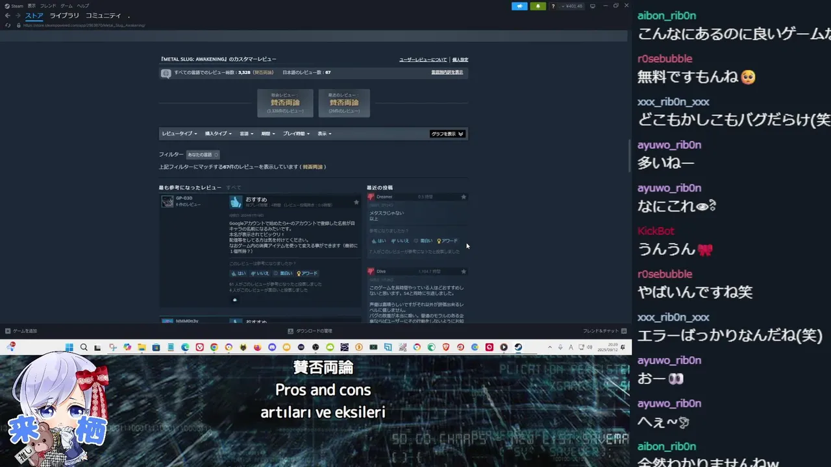This screenshot has width=831, height=467.
Task: Open the 購入タイプ dropdown filter
Action: [219, 134]
